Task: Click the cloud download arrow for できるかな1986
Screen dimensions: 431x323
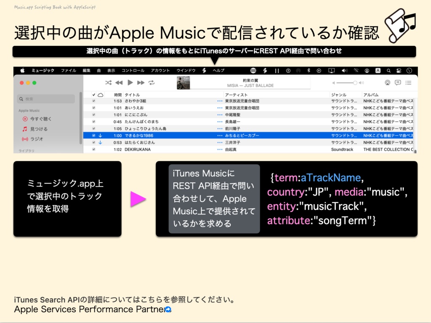Action: click(101, 135)
